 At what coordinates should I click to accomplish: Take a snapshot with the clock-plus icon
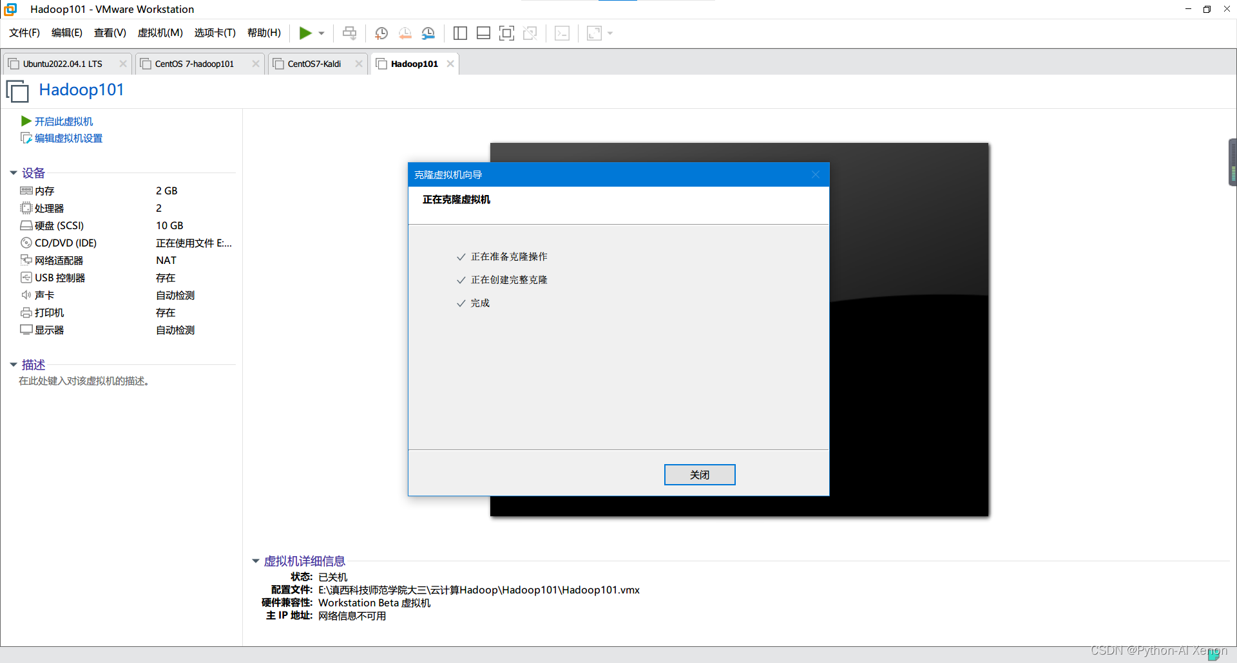(381, 33)
